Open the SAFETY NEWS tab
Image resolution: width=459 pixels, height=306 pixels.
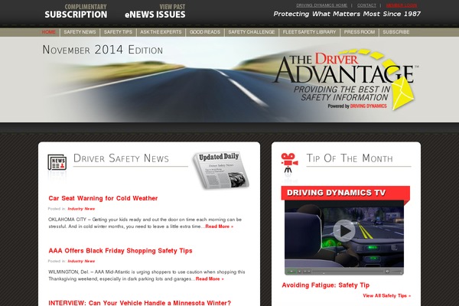click(80, 32)
